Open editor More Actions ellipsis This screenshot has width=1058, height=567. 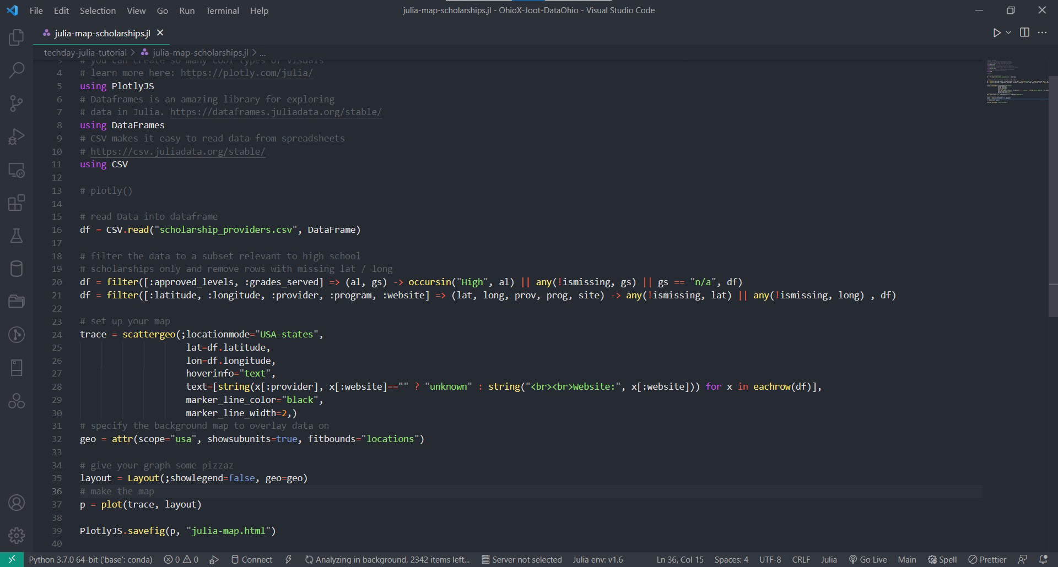[x=1042, y=32]
